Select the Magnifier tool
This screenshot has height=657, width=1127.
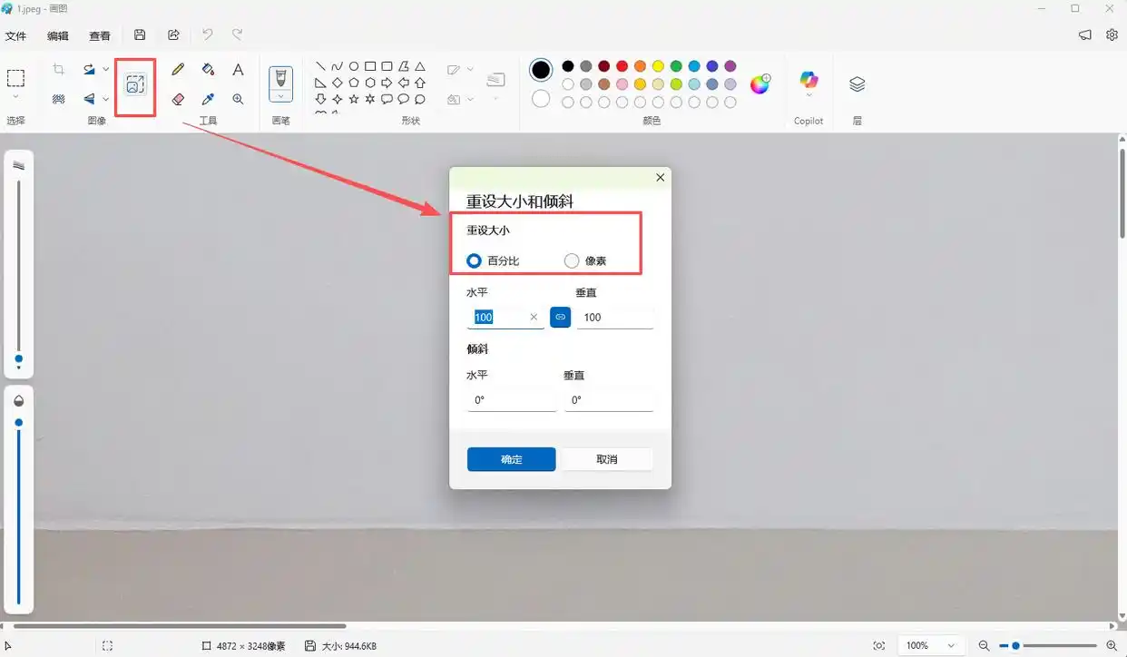(238, 99)
